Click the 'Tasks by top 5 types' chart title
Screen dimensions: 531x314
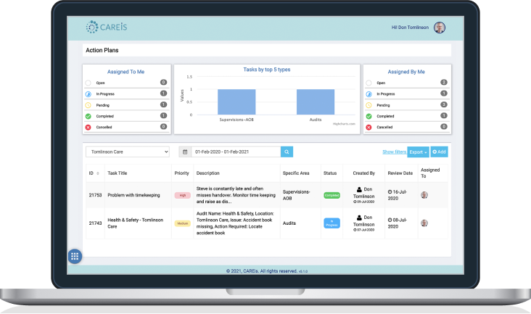267,70
